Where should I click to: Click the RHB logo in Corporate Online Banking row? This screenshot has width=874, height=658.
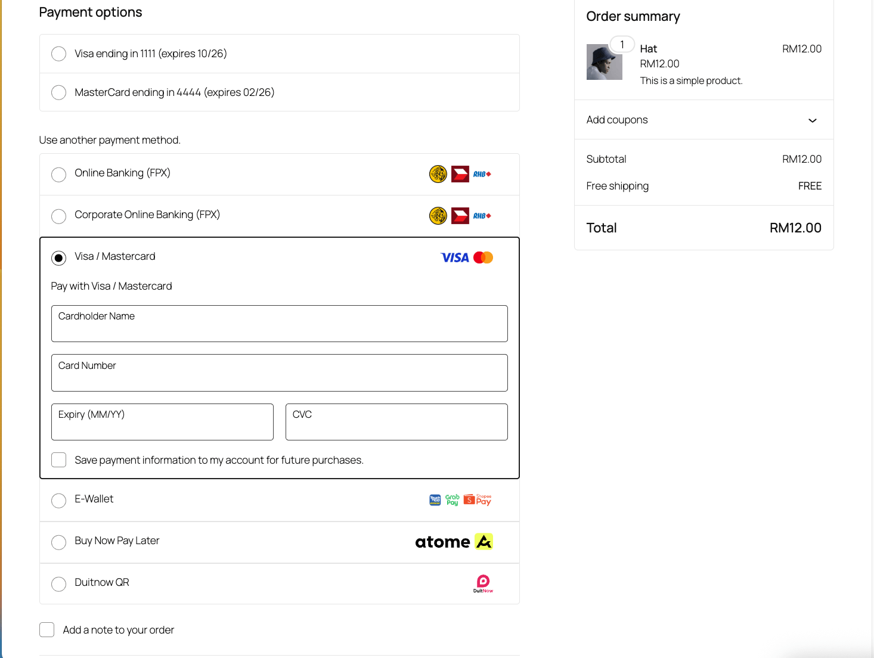click(x=482, y=216)
